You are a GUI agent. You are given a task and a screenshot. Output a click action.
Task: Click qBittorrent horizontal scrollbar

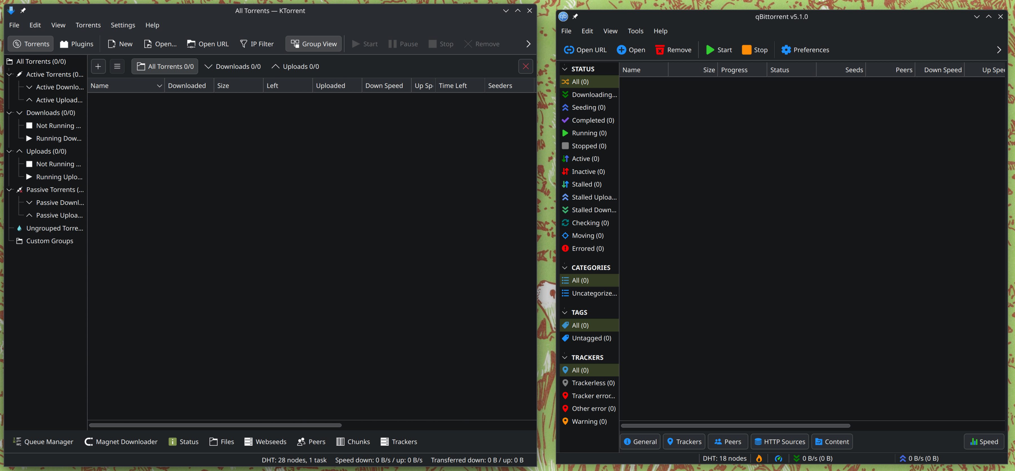click(x=735, y=425)
